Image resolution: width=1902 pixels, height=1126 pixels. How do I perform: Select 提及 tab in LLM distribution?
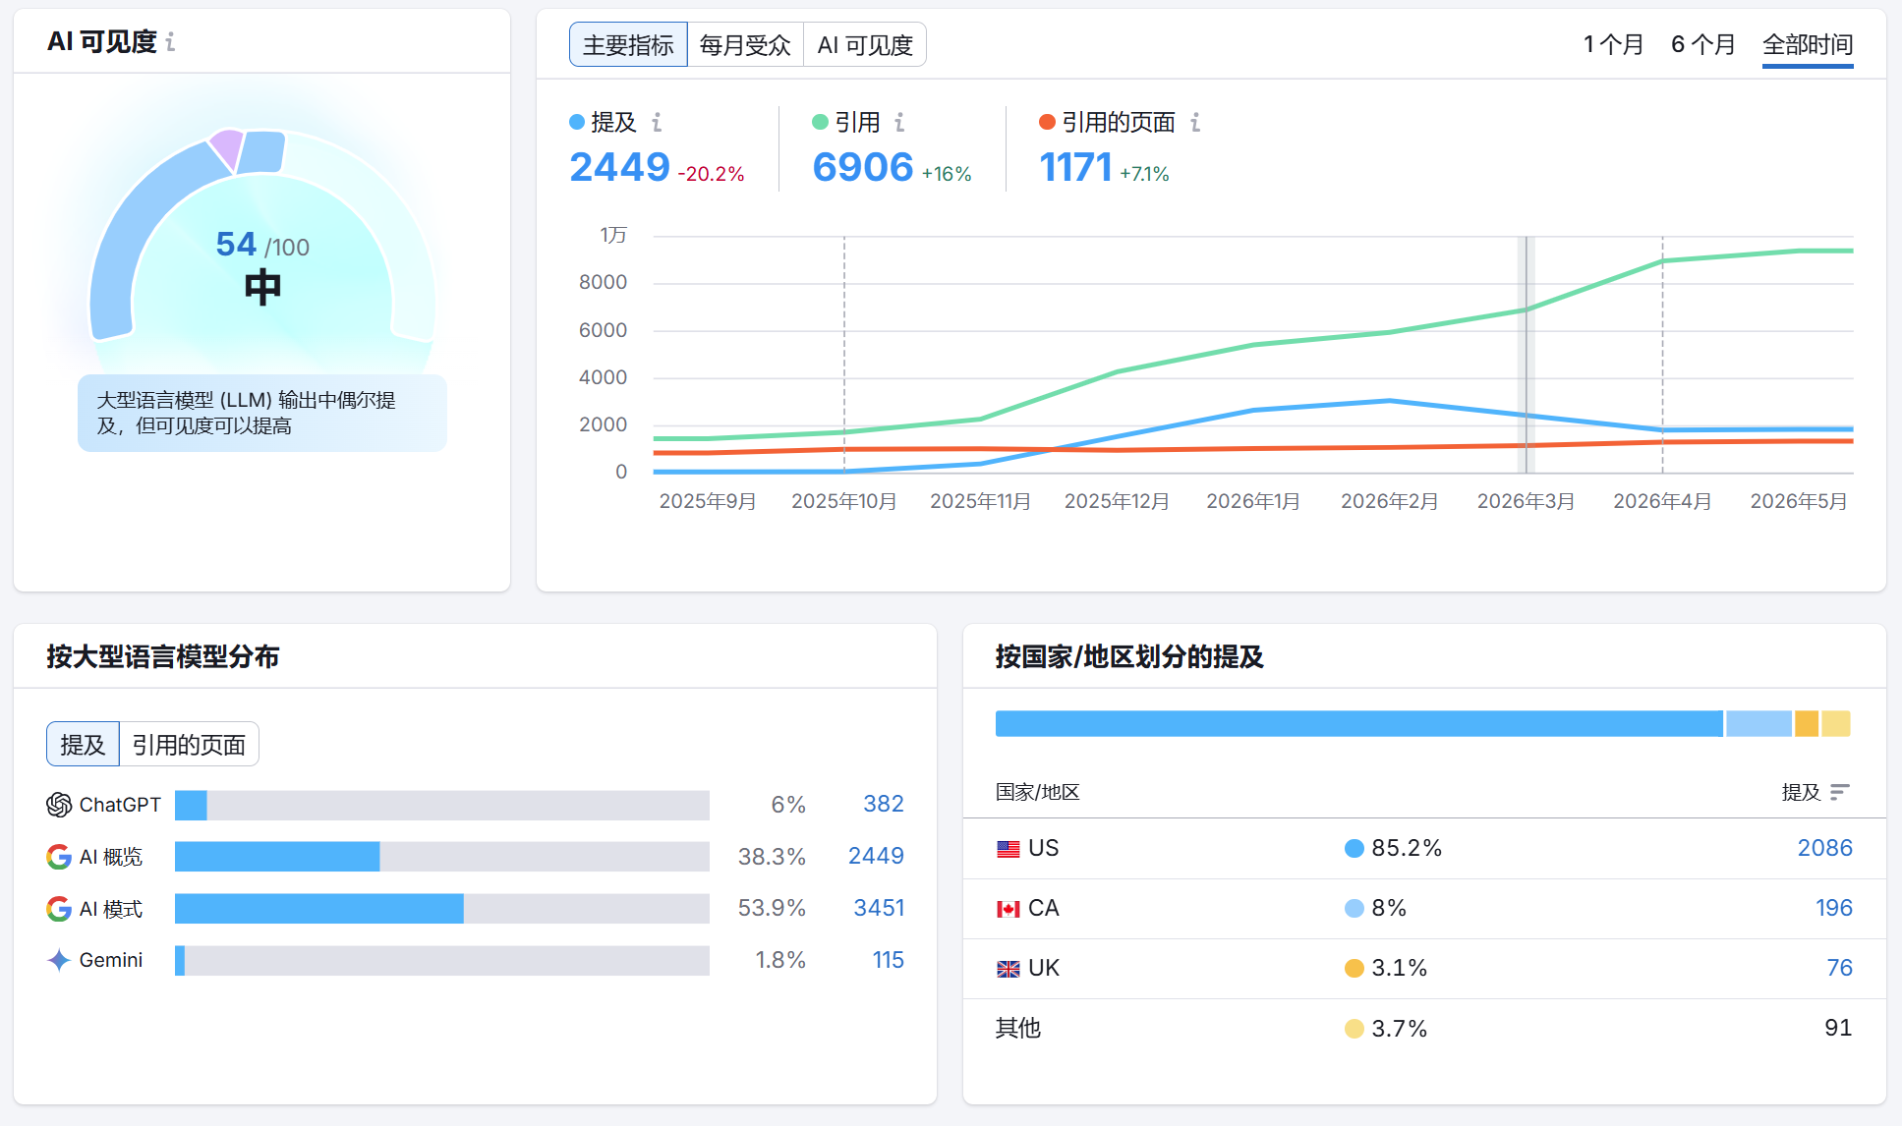pos(83,745)
